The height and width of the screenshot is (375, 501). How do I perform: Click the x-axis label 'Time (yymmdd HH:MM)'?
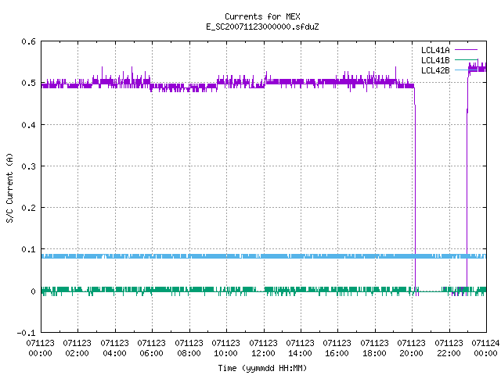262,368
